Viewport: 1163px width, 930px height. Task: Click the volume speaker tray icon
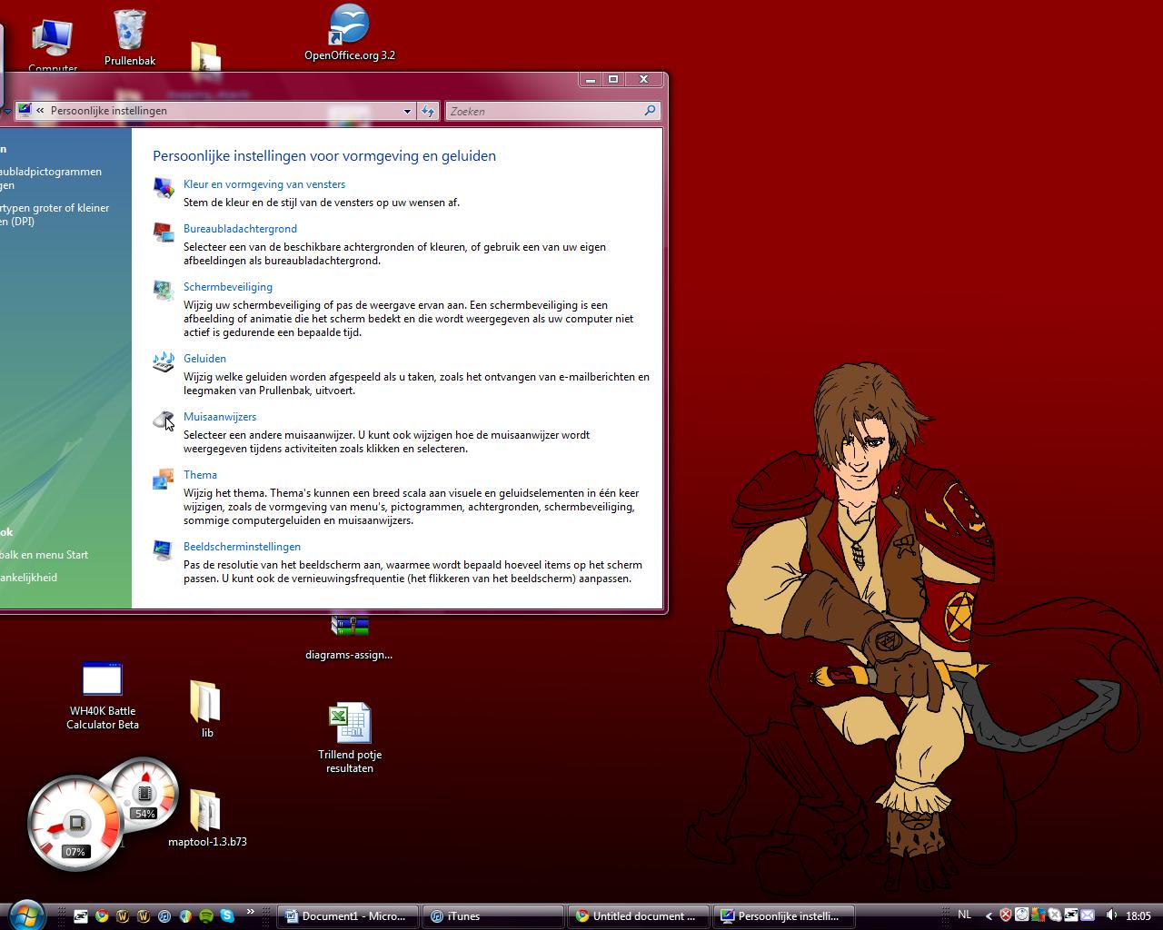point(1110,915)
